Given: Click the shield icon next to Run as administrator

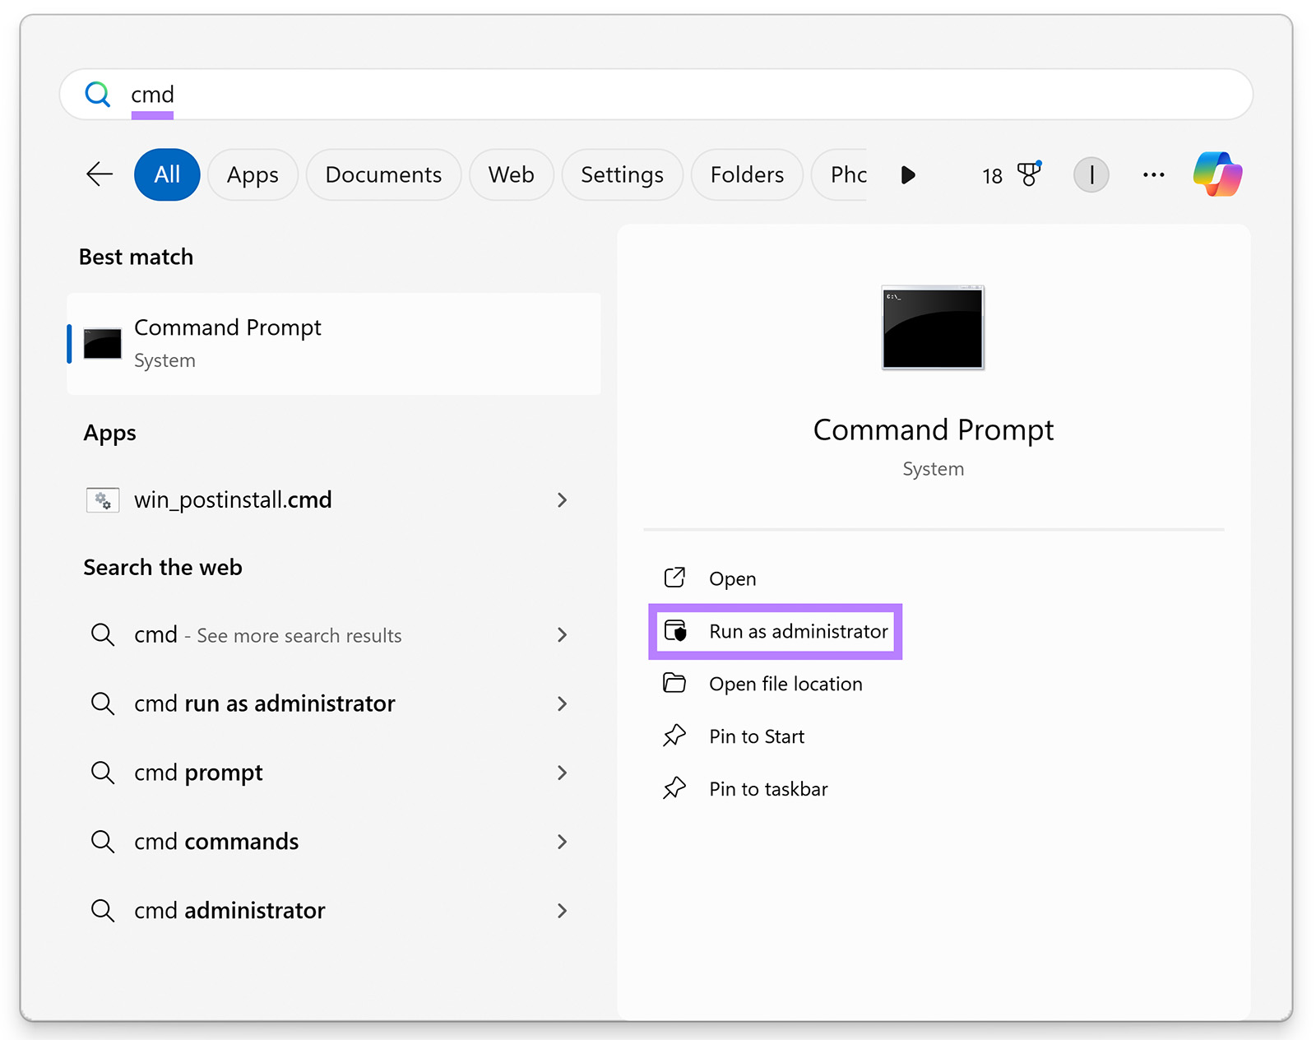Looking at the screenshot, I should 674,631.
